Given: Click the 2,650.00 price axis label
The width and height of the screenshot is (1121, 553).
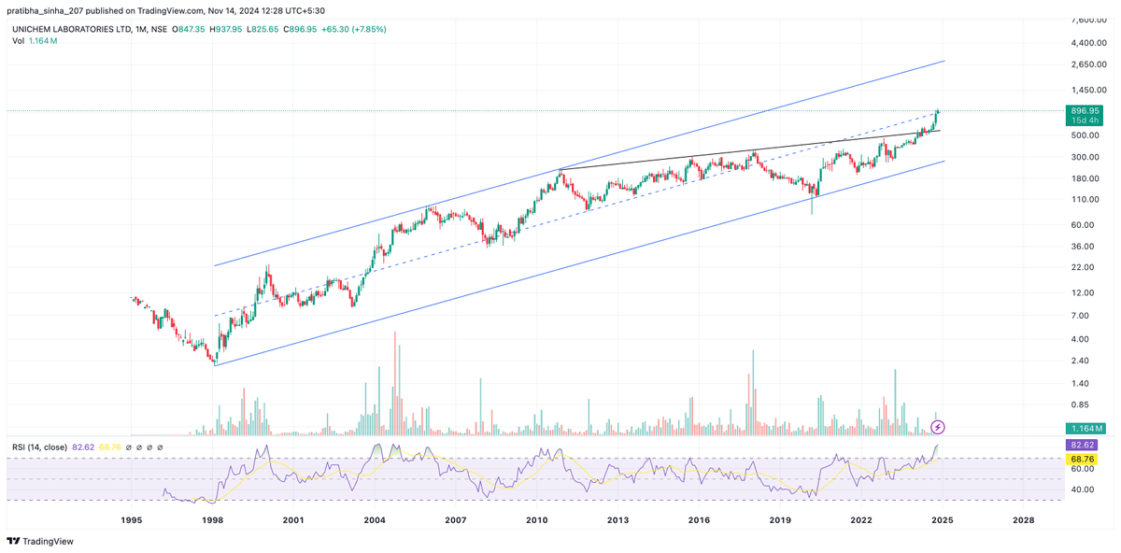Looking at the screenshot, I should pos(1090,64).
